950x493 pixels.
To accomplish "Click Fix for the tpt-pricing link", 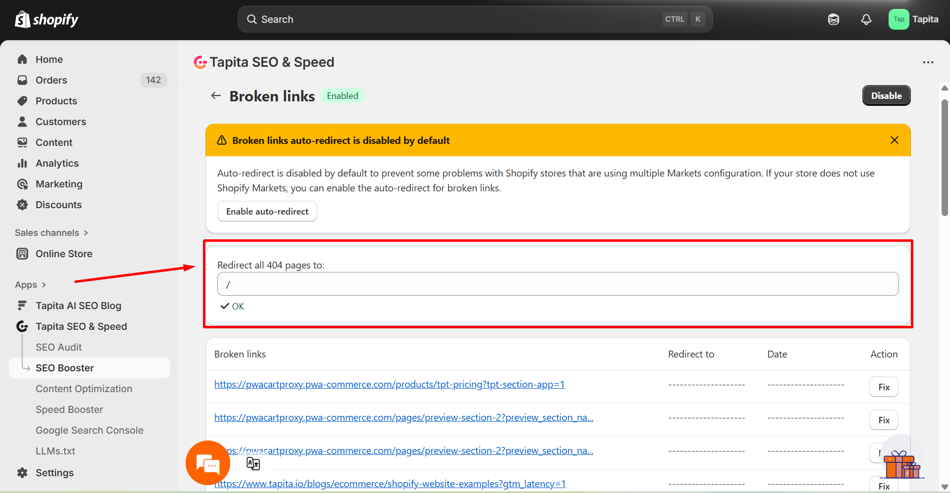I will [884, 387].
